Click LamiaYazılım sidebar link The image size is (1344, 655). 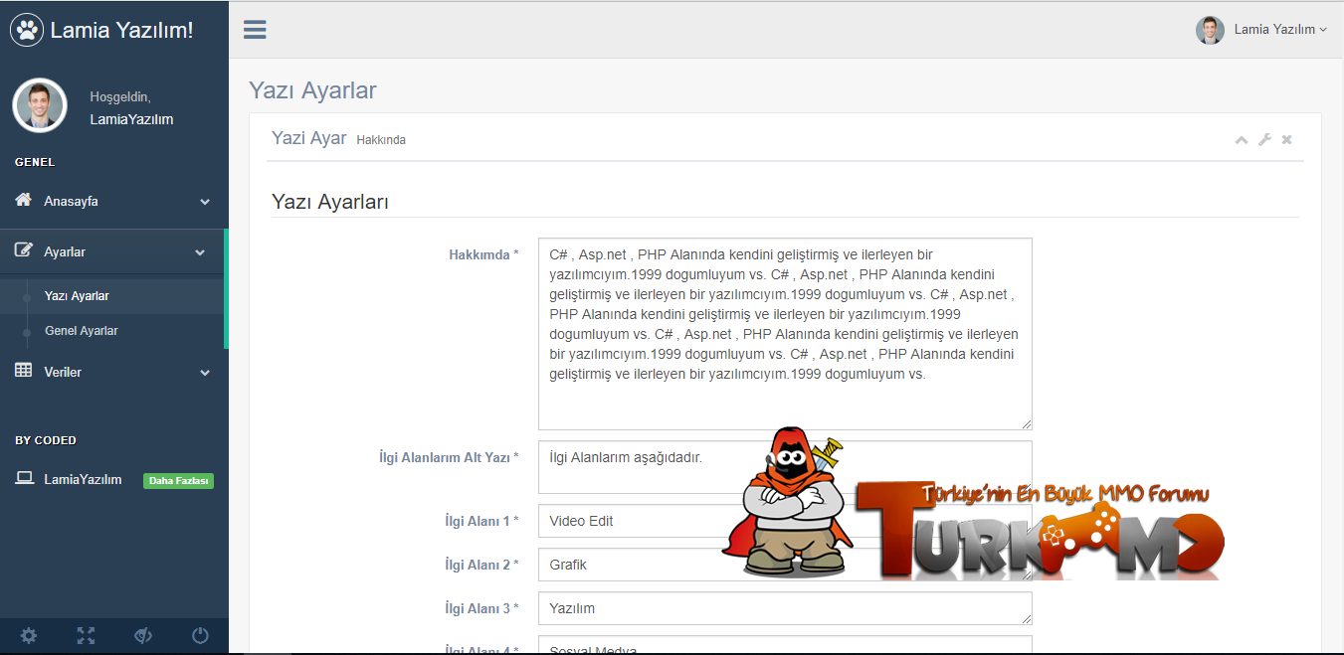pos(83,479)
